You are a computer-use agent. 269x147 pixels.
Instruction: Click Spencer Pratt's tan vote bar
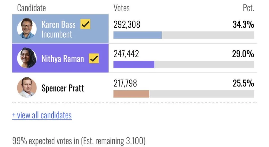[131, 94]
